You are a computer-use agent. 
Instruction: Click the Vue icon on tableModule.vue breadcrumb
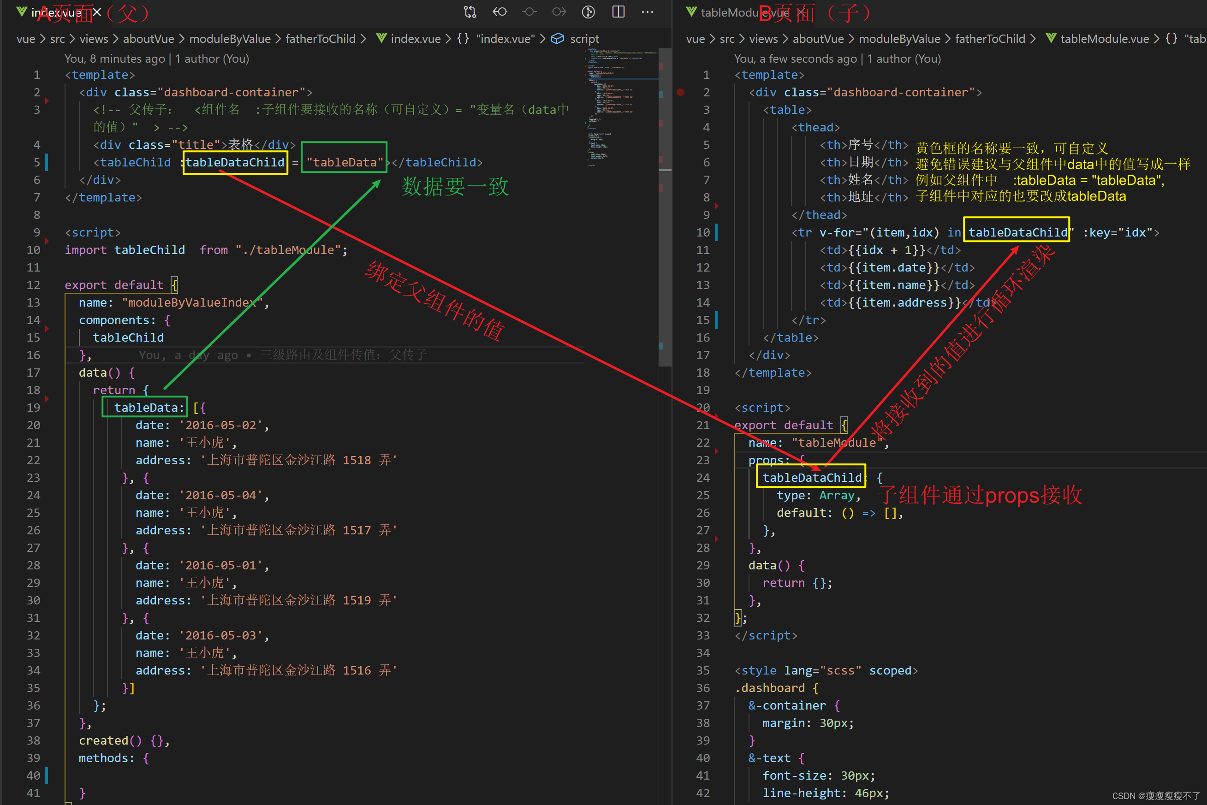point(1051,39)
